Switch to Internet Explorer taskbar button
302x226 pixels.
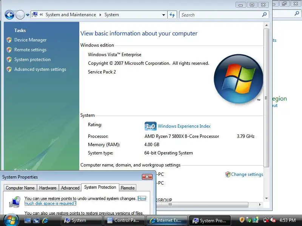[x=166, y=220]
